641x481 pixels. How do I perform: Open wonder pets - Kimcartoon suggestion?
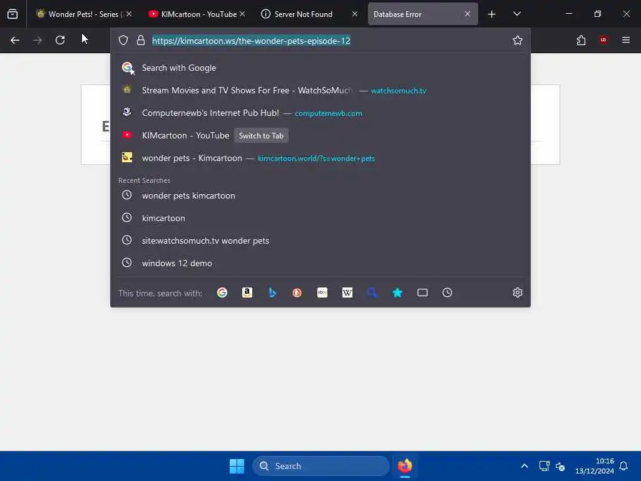(320, 158)
